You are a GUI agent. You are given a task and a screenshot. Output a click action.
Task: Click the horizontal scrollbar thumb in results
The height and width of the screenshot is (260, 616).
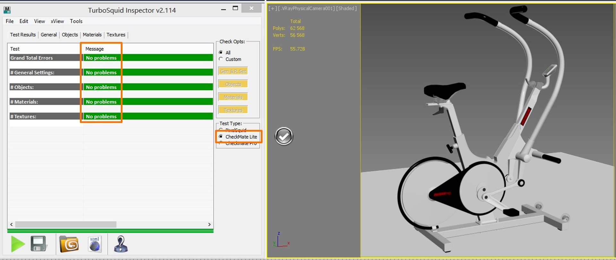(66, 224)
